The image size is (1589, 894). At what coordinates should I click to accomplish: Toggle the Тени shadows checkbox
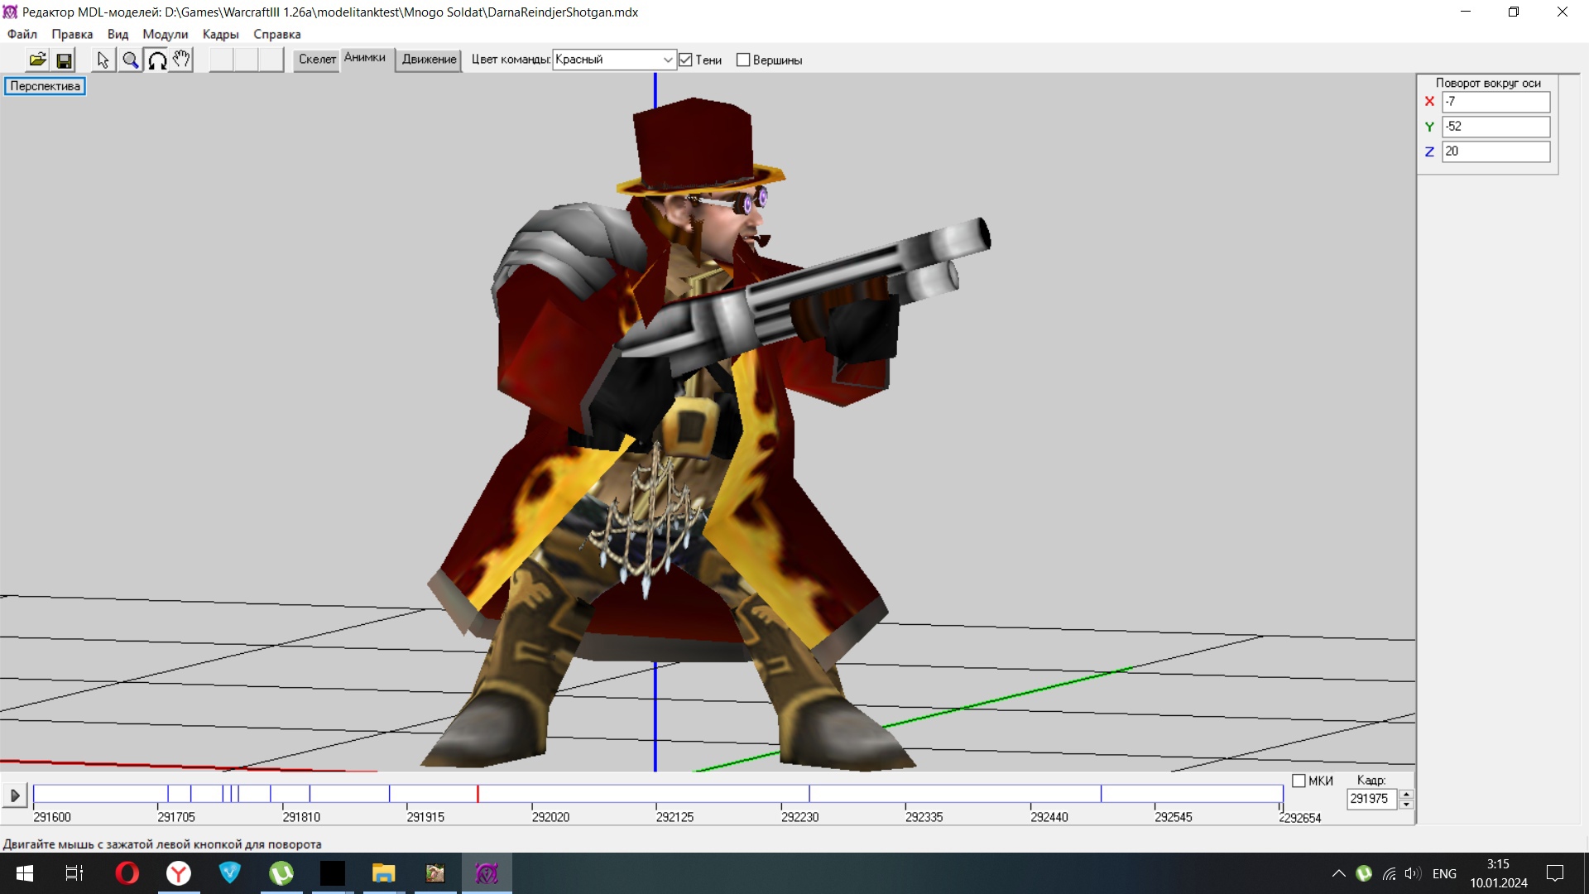pos(685,60)
